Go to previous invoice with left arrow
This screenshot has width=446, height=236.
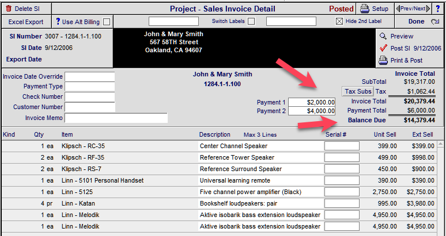pos(398,9)
